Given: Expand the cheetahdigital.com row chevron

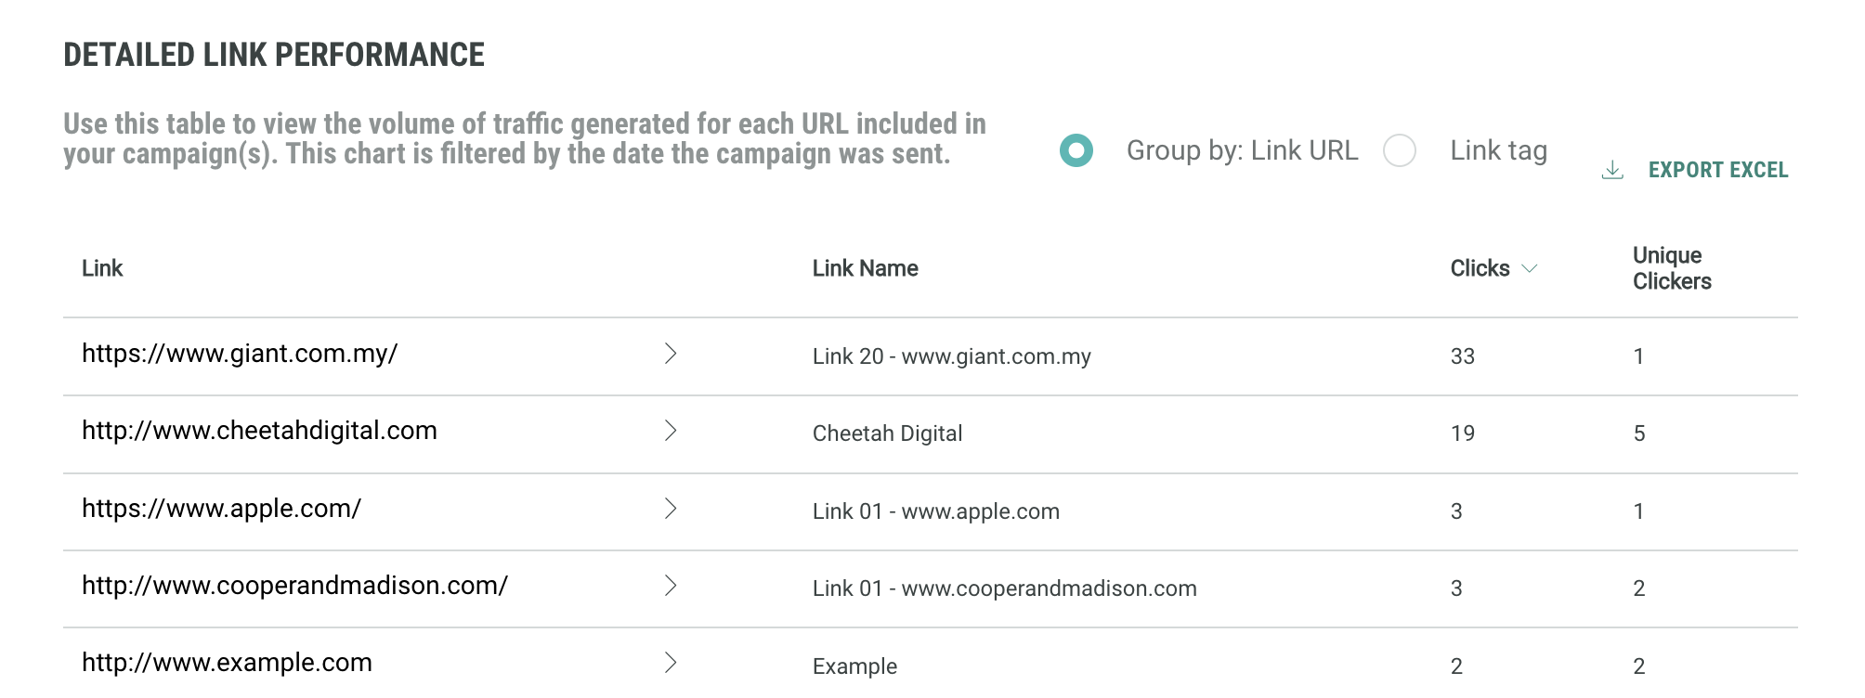Looking at the screenshot, I should click(x=671, y=431).
